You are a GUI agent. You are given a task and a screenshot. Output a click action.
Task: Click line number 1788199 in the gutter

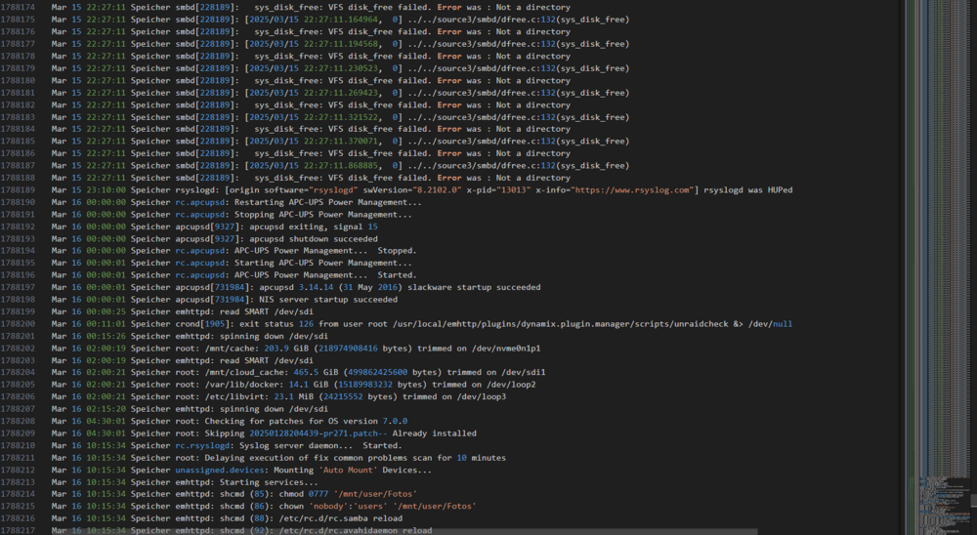point(18,311)
